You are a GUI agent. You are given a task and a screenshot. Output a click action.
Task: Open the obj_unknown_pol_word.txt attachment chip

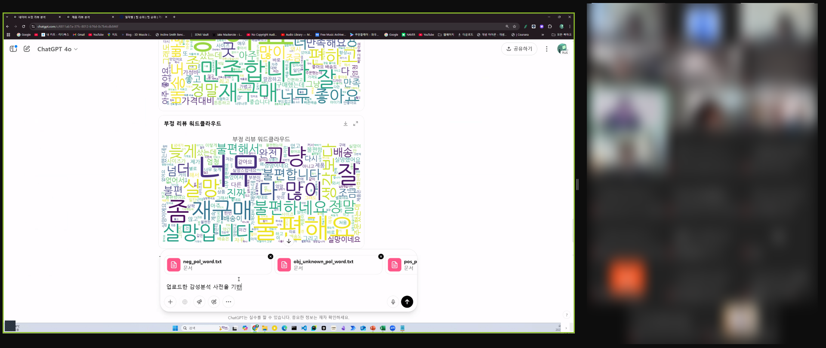coord(328,265)
